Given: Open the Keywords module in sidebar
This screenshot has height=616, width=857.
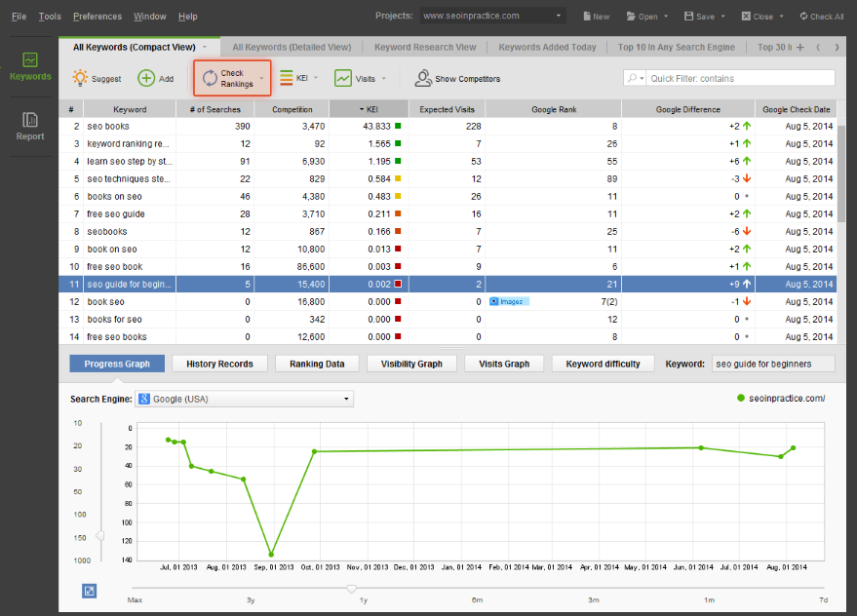Looking at the screenshot, I should click(30, 66).
